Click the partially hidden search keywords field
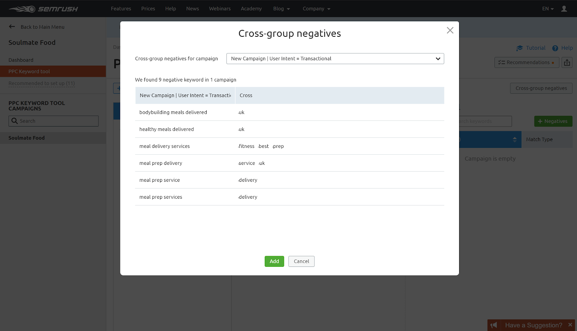The image size is (577, 331). click(x=485, y=121)
